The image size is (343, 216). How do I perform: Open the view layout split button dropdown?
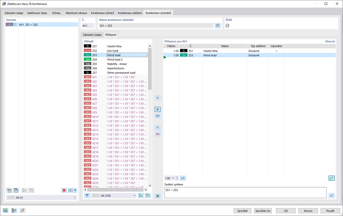pos(75,191)
